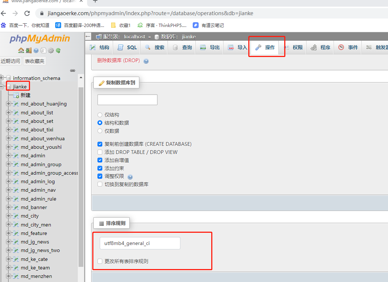Click the log out door icon

[x=28, y=51]
